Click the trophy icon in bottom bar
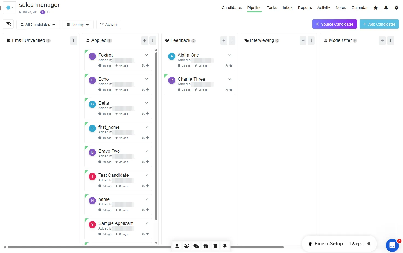The image size is (403, 253). pyautogui.click(x=225, y=246)
